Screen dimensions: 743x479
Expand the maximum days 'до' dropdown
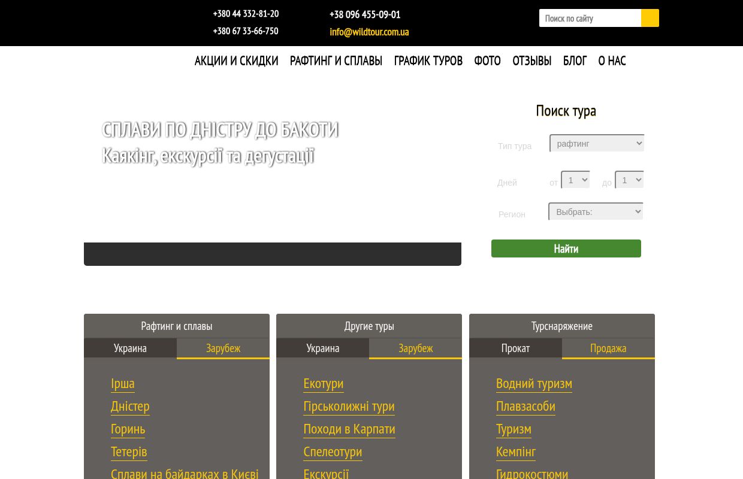pos(629,180)
